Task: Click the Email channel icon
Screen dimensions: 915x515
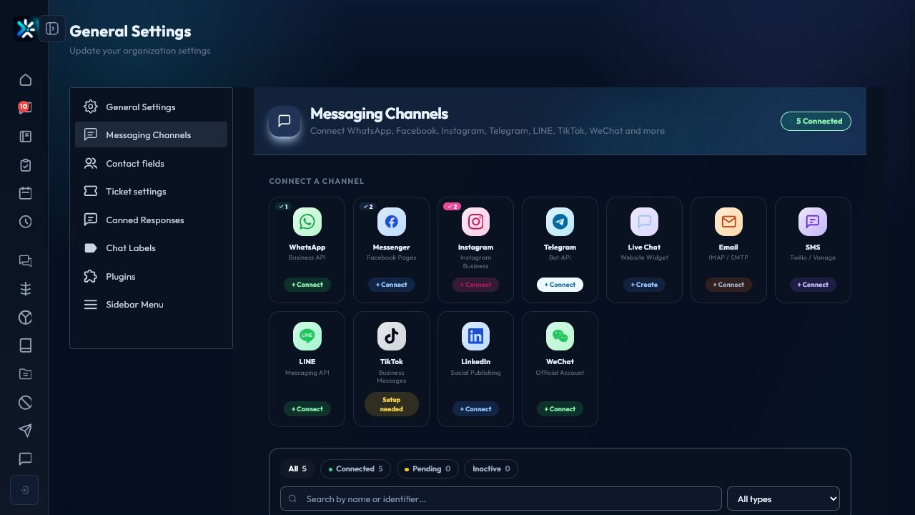Action: click(x=728, y=222)
